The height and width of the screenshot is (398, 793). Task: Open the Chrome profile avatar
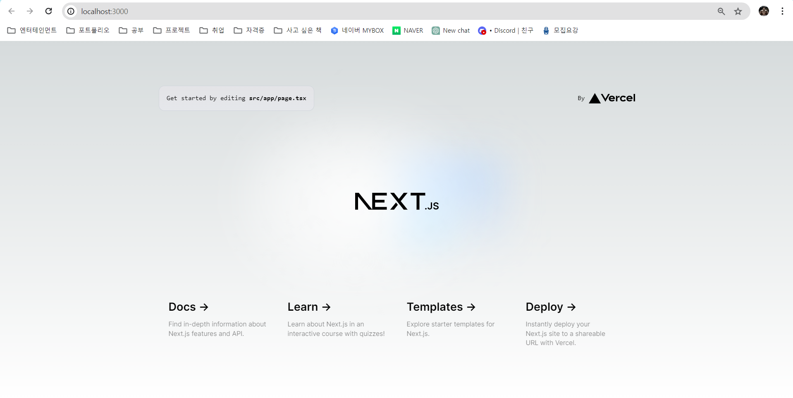point(764,11)
